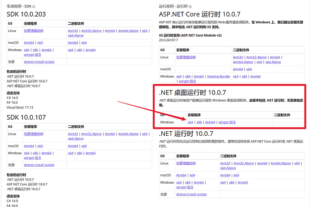The height and width of the screenshot is (207, 310).
Task: Click info icon beside 生成应用 - SDK
Action: [34, 7]
